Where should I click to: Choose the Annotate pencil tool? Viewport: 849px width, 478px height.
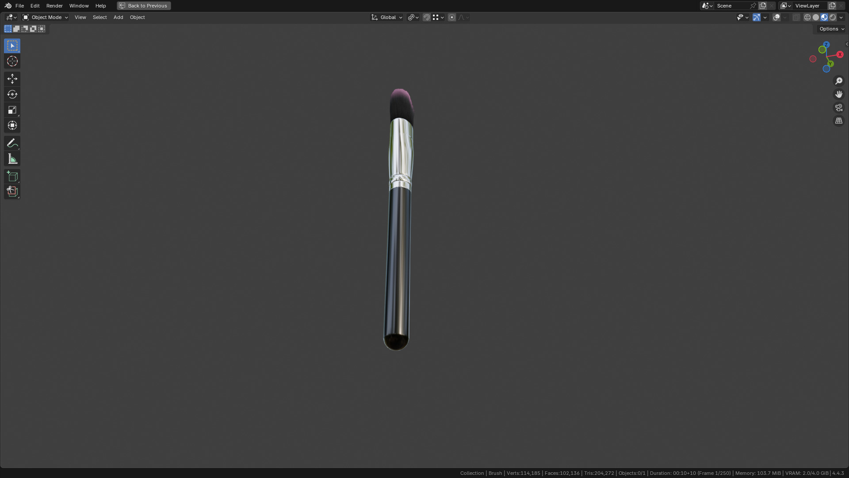coord(12,143)
